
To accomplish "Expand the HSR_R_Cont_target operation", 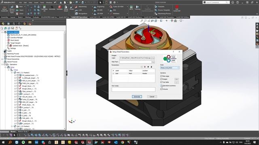I will (15, 81).
